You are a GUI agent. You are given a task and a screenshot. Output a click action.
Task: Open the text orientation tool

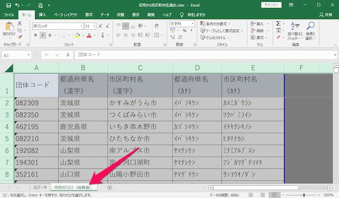[140, 26]
